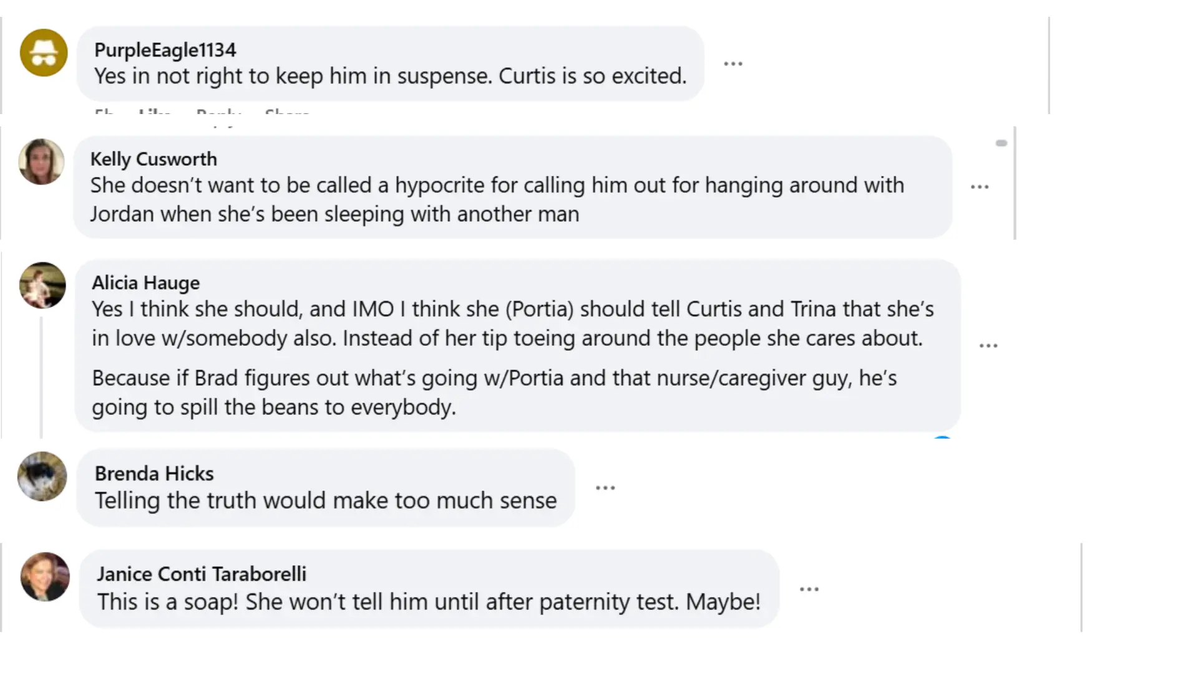Open Kelly Cusworth's name link

pos(153,159)
